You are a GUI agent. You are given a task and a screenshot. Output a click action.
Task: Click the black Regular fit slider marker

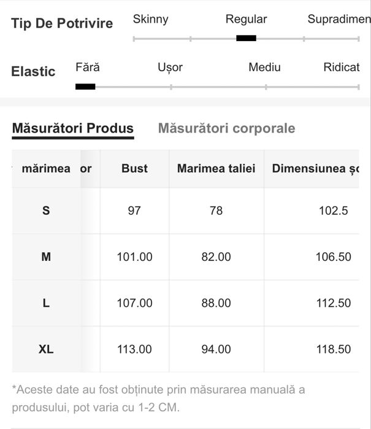246,38
